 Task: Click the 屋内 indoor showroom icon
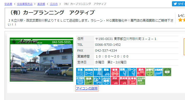pos(141,72)
